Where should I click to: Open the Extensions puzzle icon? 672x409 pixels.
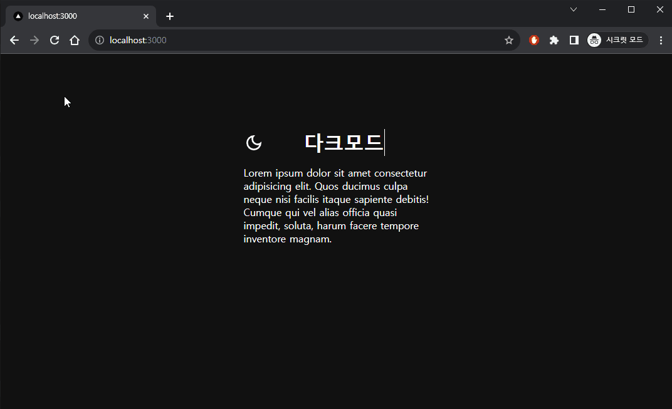(554, 40)
